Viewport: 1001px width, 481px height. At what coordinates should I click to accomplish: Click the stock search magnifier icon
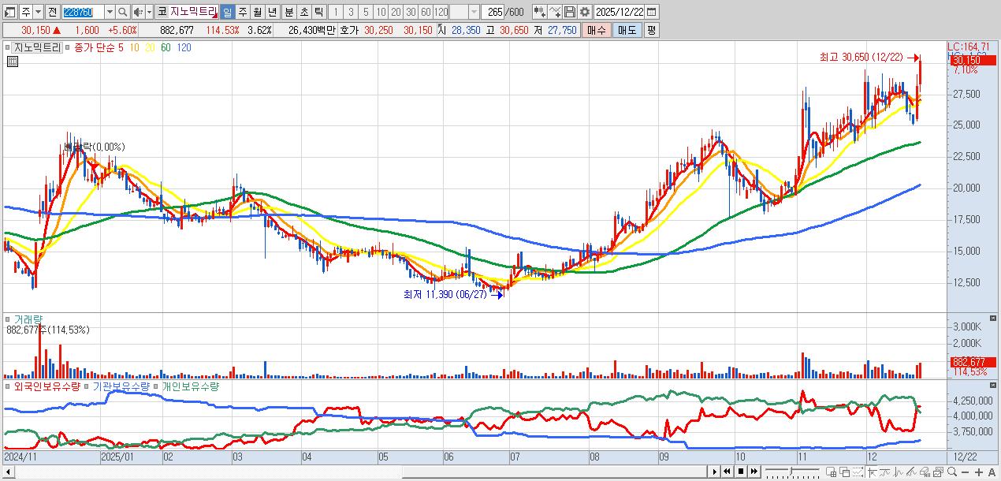click(123, 12)
